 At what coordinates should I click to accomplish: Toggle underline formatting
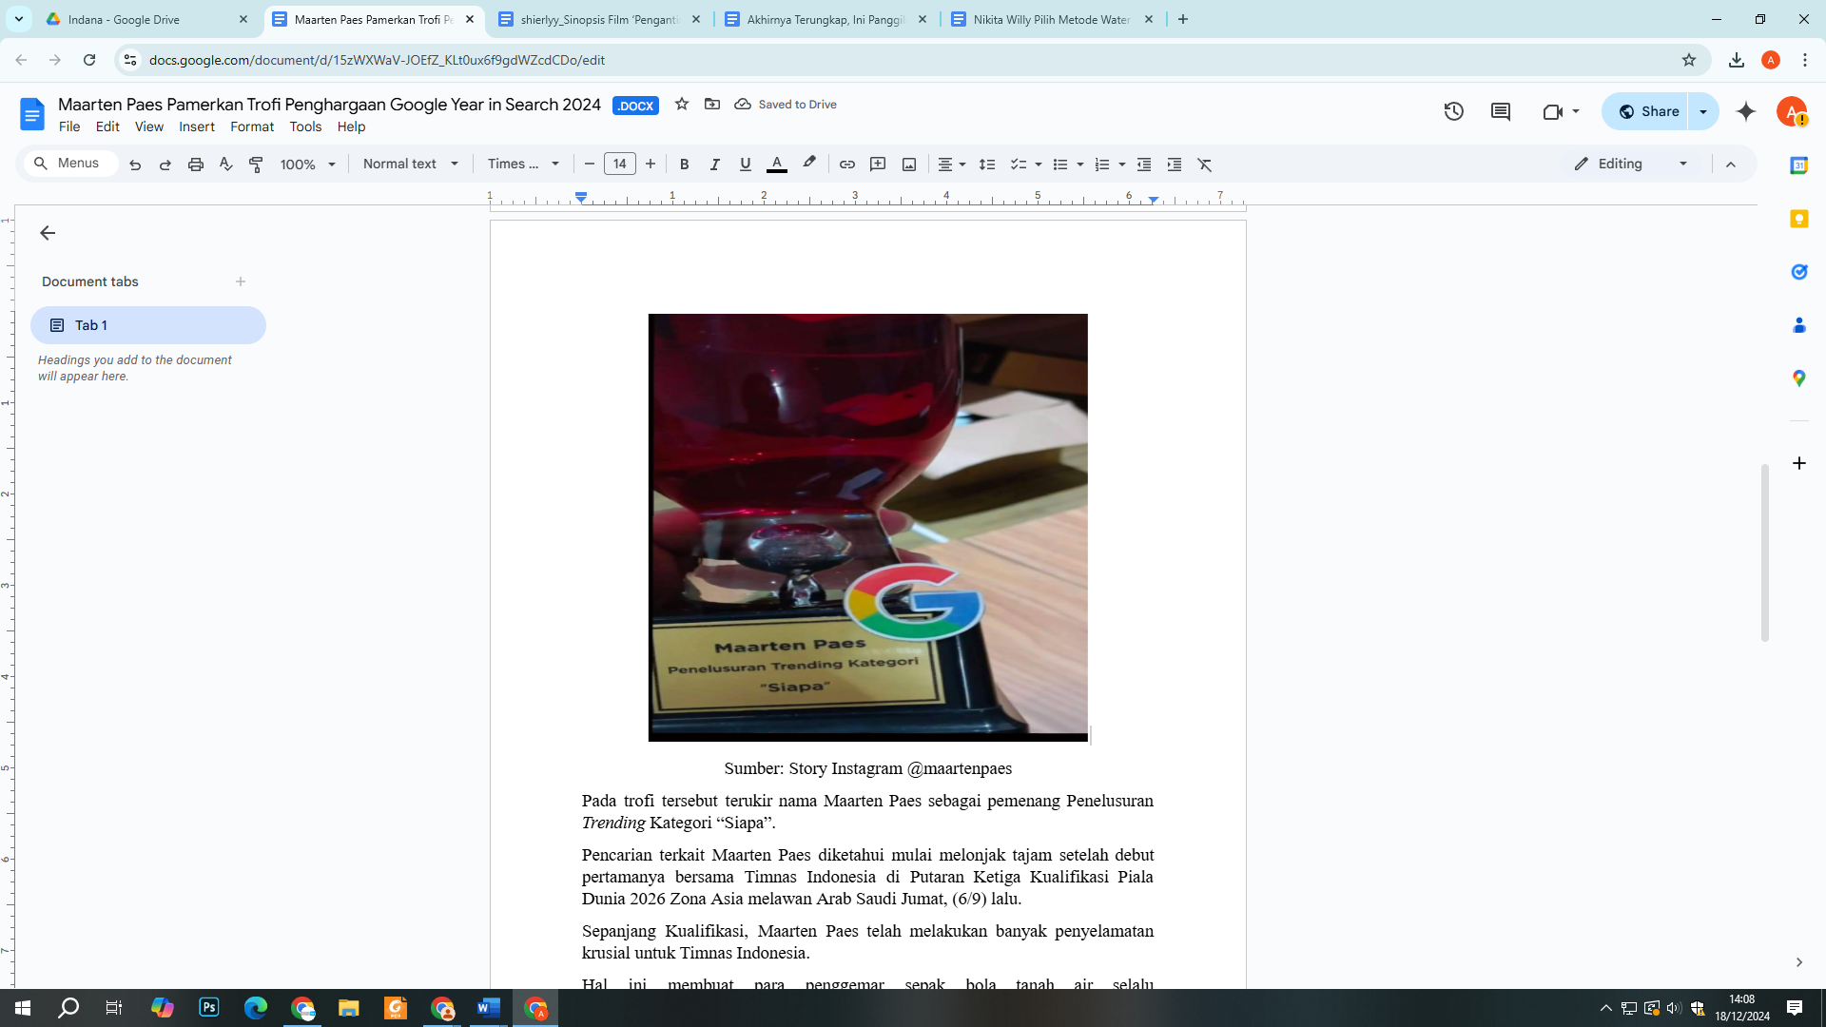click(x=746, y=165)
